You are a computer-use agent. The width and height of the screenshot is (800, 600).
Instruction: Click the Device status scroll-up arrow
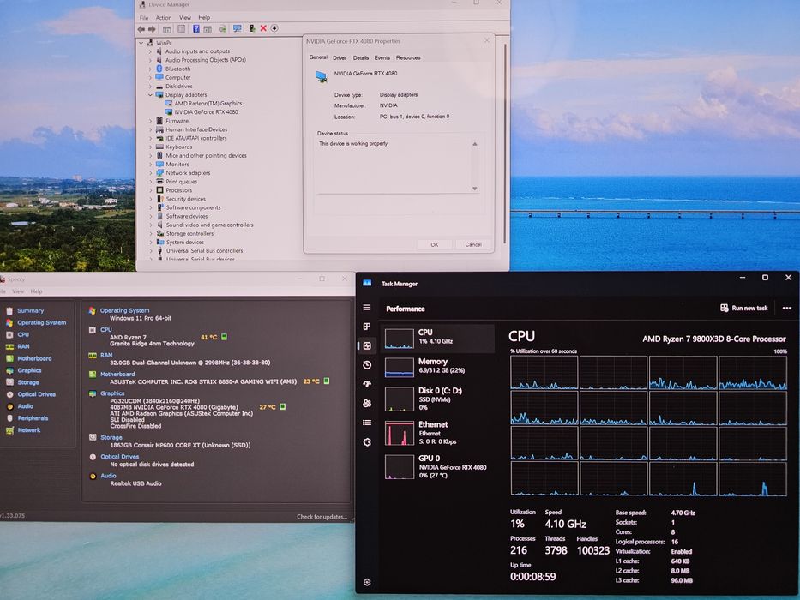click(x=474, y=144)
